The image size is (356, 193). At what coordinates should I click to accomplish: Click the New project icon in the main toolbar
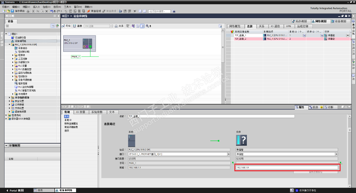point(4,11)
